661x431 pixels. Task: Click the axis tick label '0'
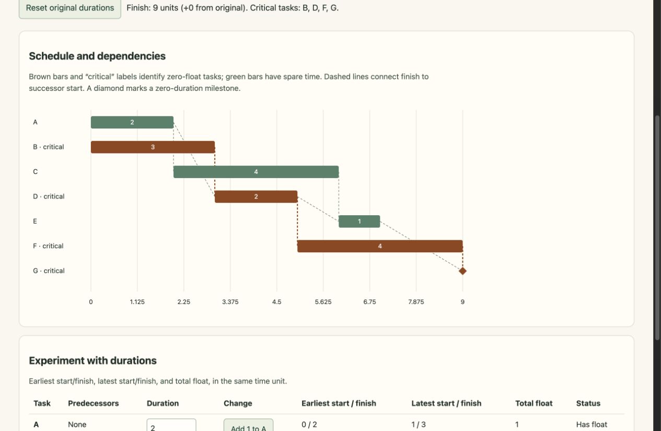[91, 302]
